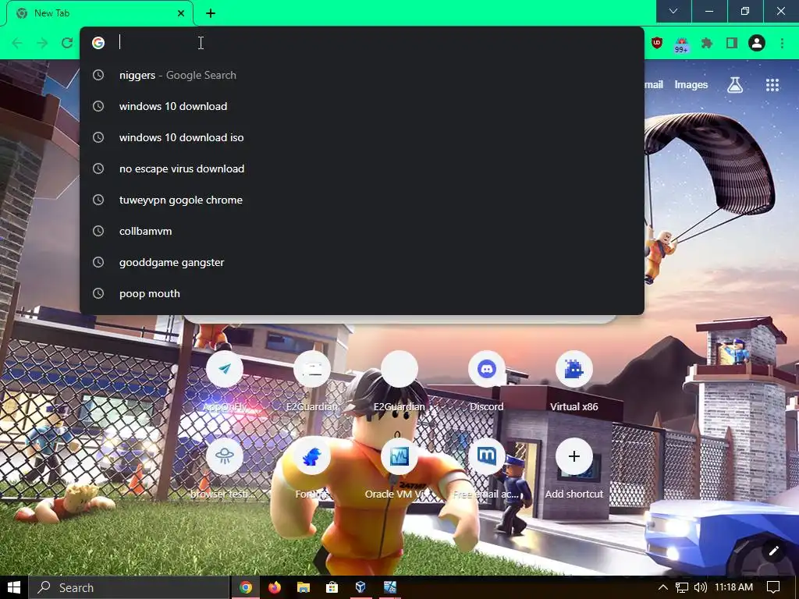Open the Images link

click(691, 84)
